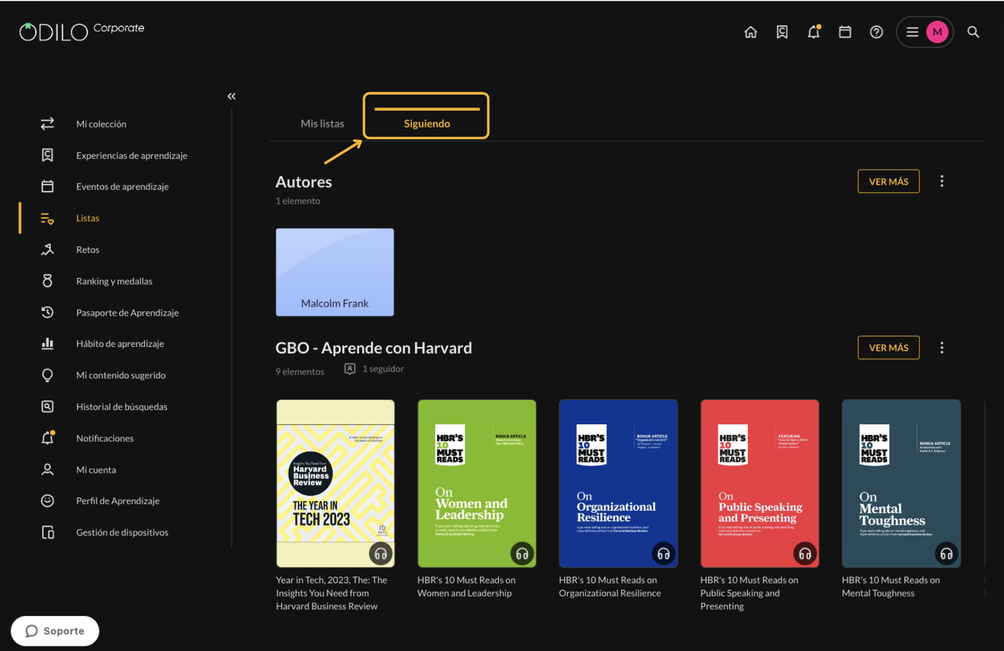The image size is (1004, 651).
Task: Open Year in Tech 2023 cover
Action: pyautogui.click(x=335, y=483)
